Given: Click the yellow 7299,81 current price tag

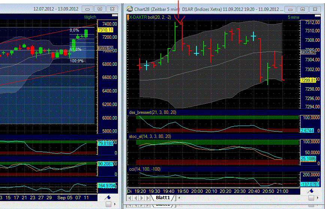Looking at the screenshot, I should coord(308,80).
